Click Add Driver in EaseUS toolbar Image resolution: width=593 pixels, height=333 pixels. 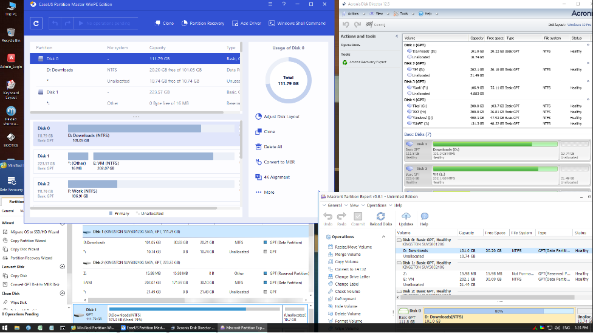pos(247,23)
